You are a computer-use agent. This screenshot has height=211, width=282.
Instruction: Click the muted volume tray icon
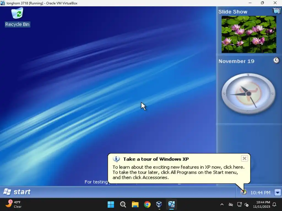[246, 204]
